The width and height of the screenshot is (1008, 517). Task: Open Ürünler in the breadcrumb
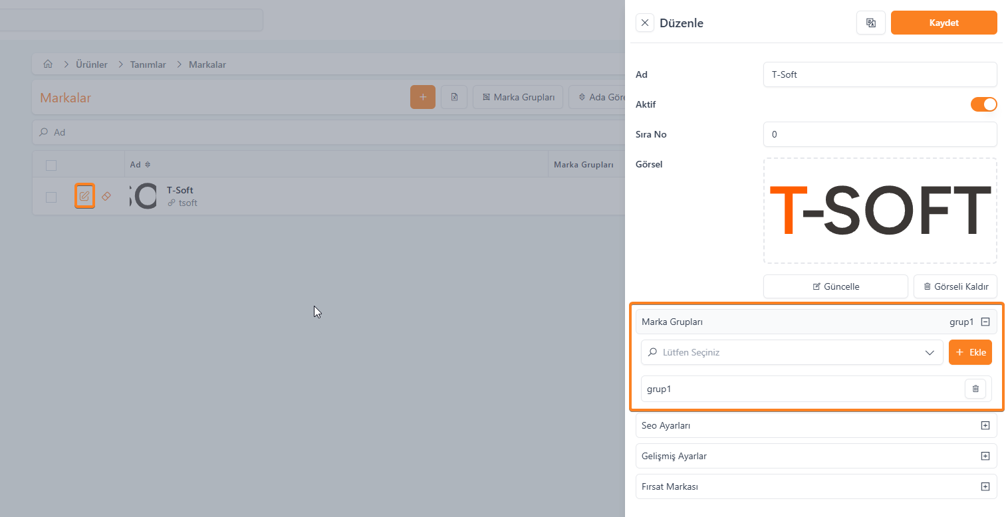pos(91,64)
